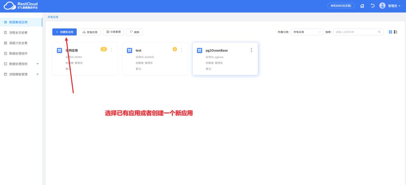
Task: Click the 安装应用 button
Action: (90, 32)
